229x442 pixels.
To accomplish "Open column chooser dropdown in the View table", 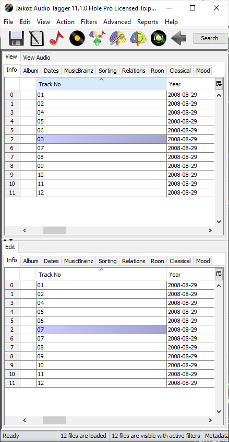I will 219,84.
